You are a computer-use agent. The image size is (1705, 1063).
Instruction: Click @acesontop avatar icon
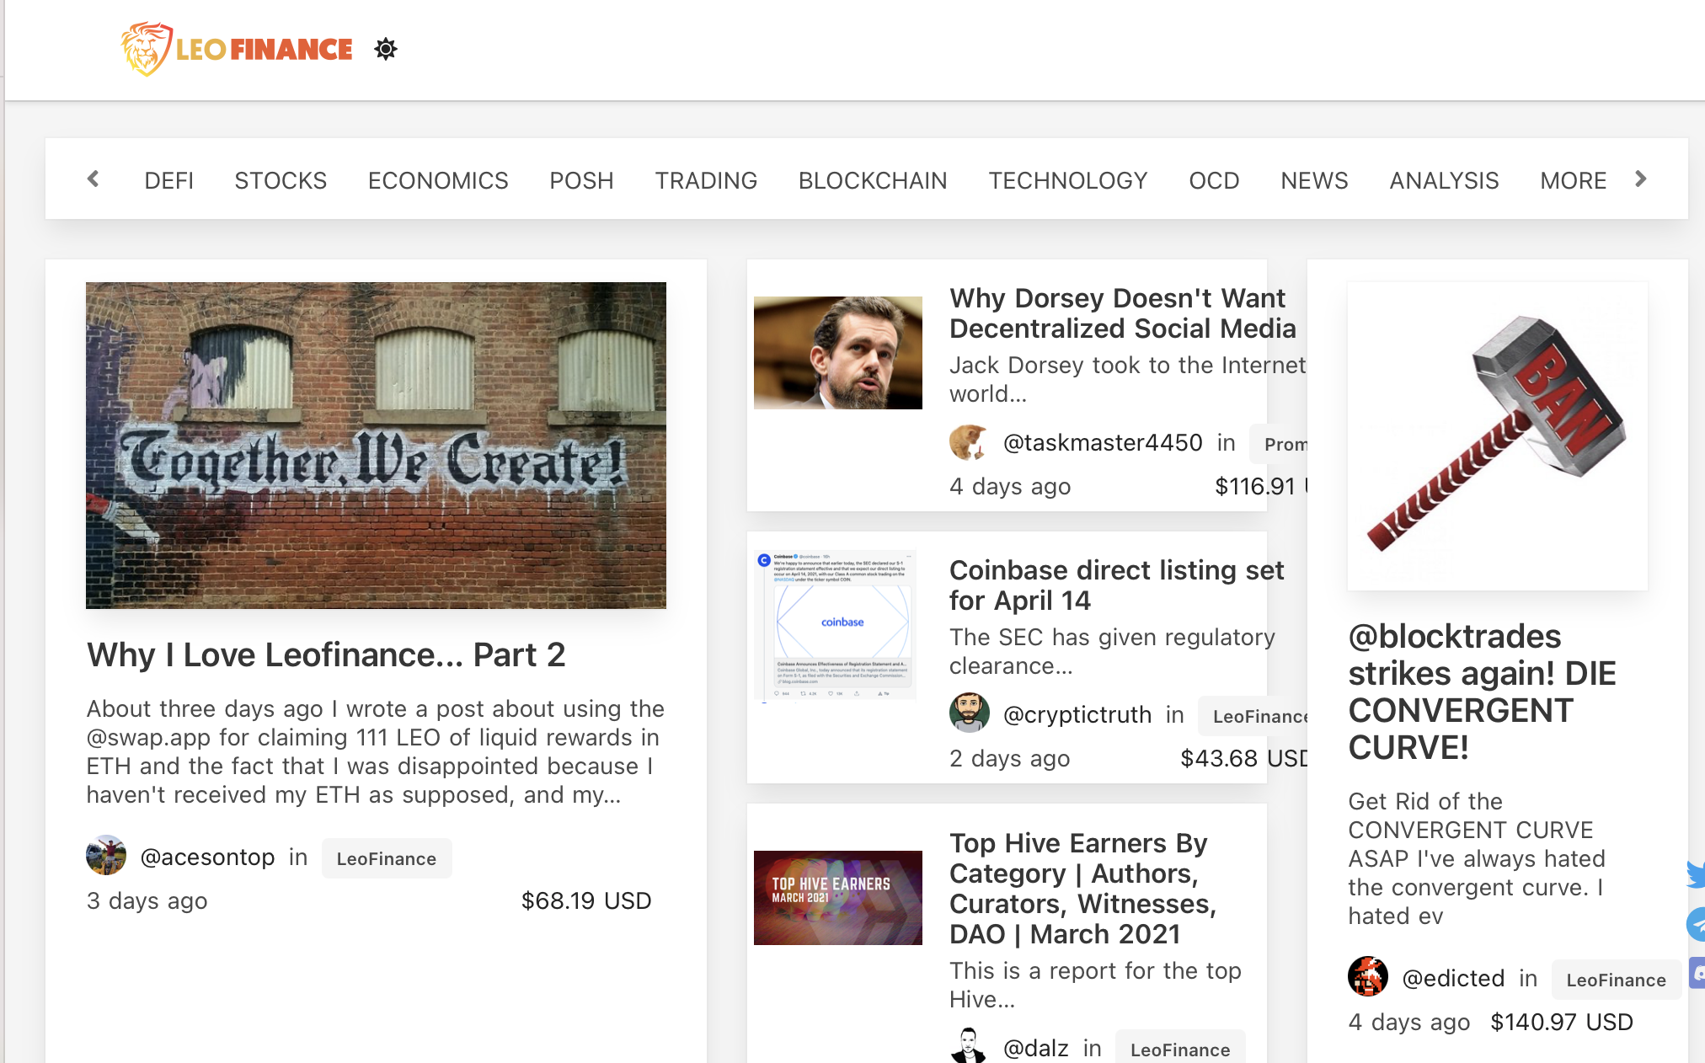[106, 856]
